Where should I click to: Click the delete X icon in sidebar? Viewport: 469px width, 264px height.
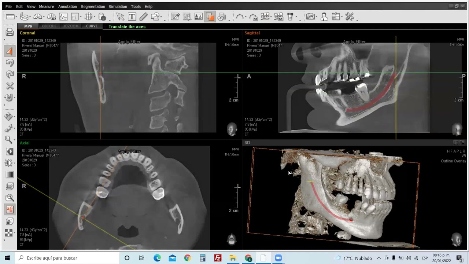coord(10,86)
